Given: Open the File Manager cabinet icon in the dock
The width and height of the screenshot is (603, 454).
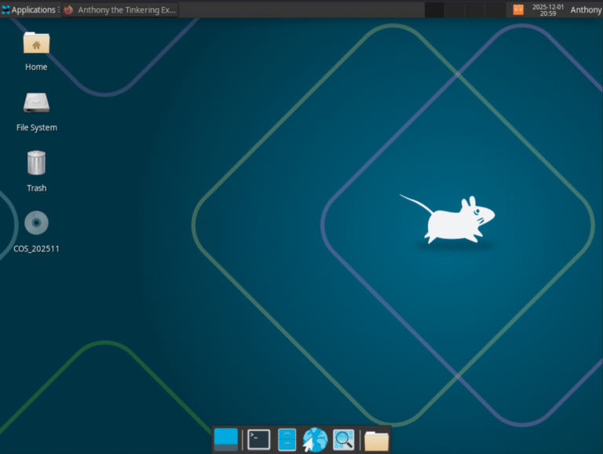Looking at the screenshot, I should 287,439.
